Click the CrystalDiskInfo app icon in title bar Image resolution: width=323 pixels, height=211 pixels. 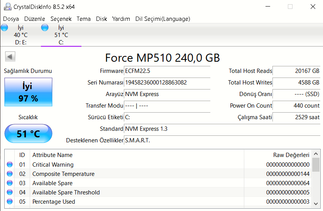[7, 7]
